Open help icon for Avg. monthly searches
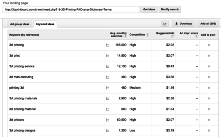The height and width of the screenshot is (137, 221). click(x=125, y=36)
